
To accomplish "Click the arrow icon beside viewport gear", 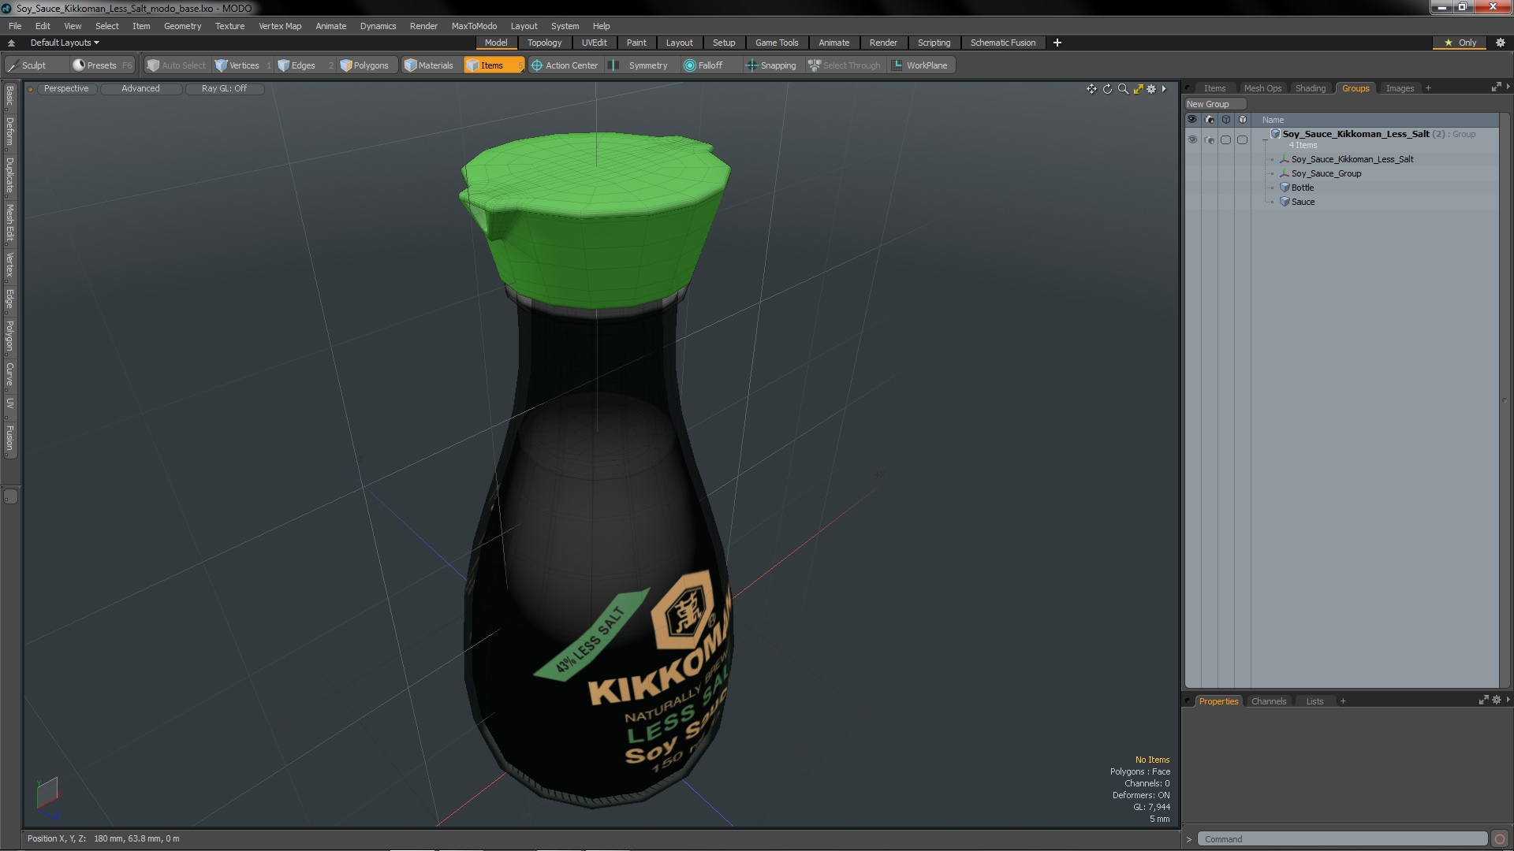I will 1164,89.
